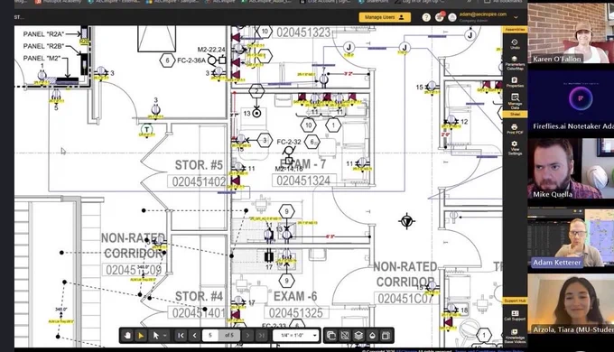Viewport: 614px width, 352px height.
Task: Select Fireflies.ai Notetaker tile
Action: click(571, 101)
